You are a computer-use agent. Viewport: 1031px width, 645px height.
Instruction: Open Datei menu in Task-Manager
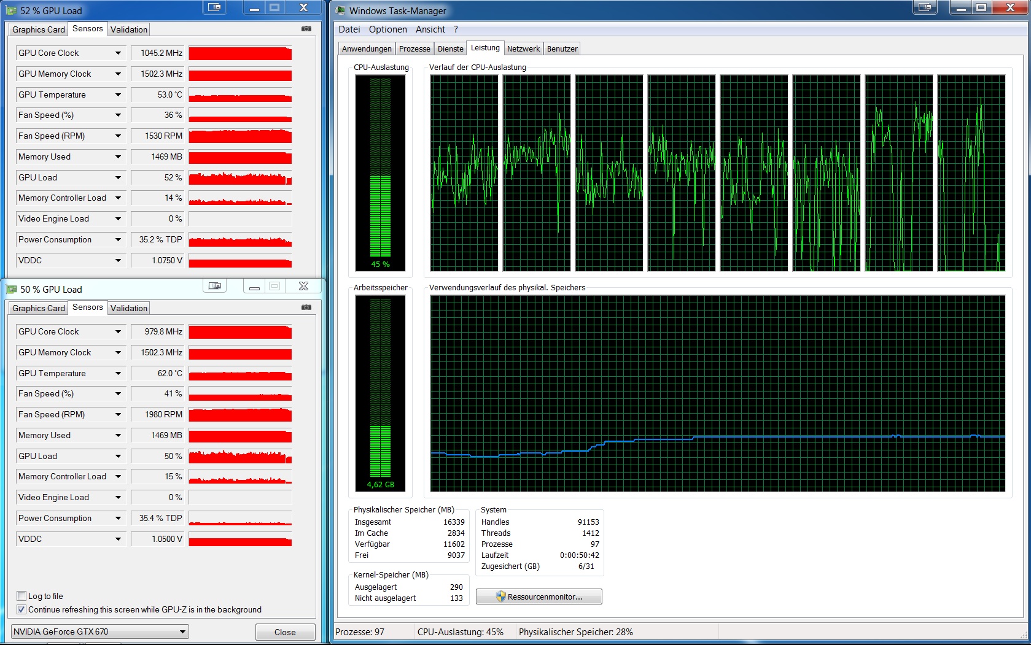(x=349, y=29)
